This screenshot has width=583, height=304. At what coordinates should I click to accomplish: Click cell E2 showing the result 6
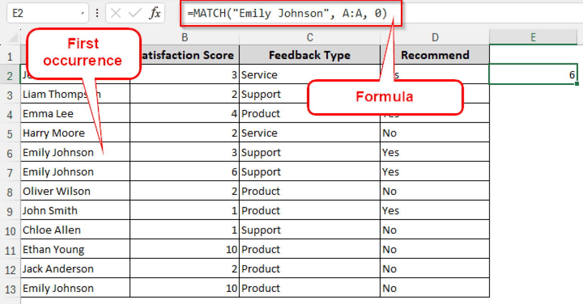tap(533, 74)
